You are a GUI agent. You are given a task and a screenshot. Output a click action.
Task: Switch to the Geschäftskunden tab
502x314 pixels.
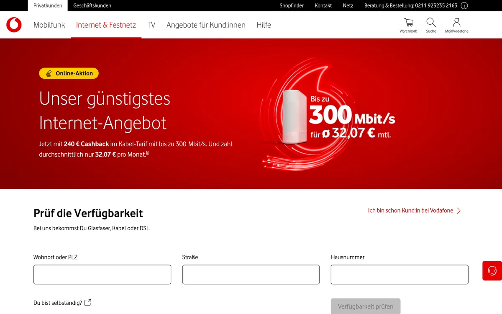[x=92, y=5]
